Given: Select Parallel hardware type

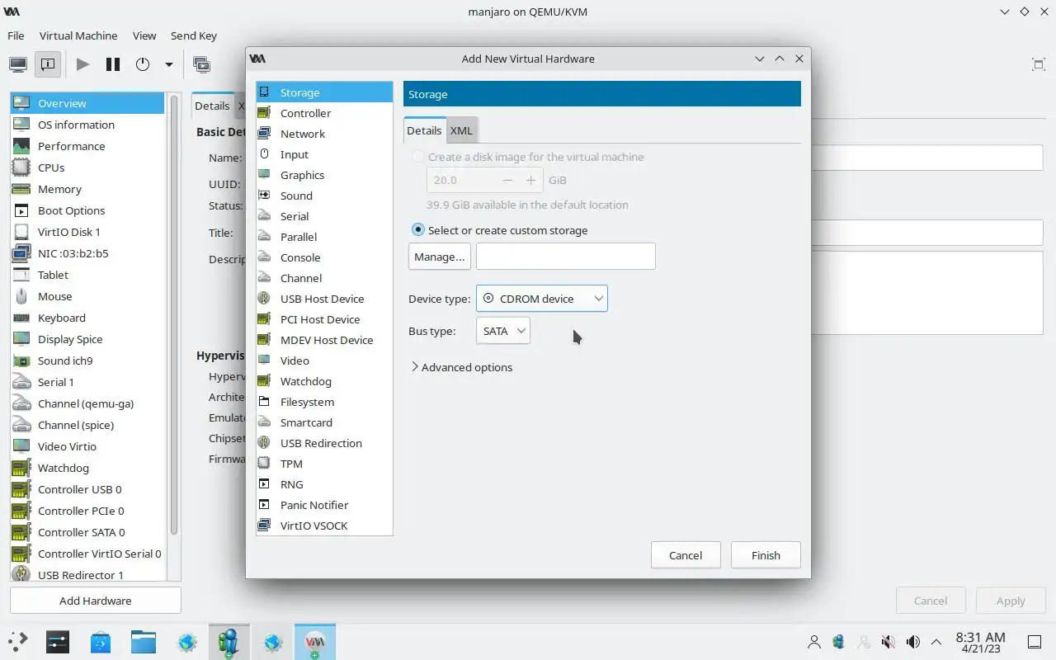Looking at the screenshot, I should 324,237.
